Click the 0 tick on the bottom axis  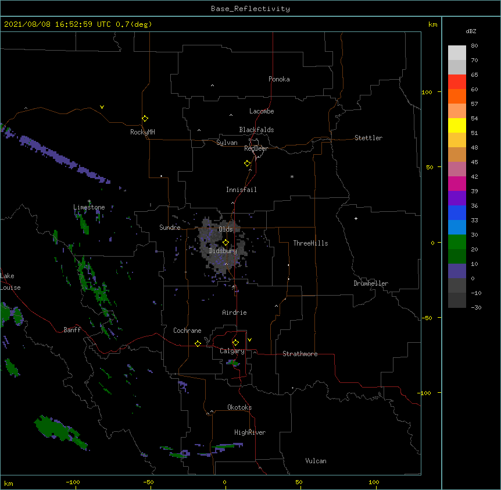click(224, 482)
